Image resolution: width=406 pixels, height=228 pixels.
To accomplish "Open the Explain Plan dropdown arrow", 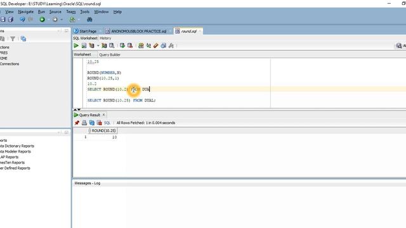I will (98, 46).
